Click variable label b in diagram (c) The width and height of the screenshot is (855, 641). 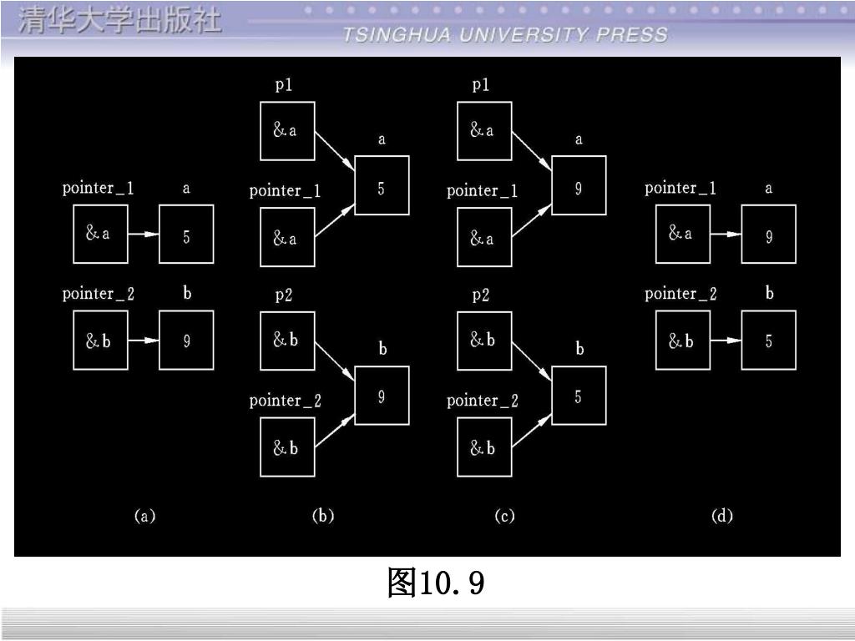pos(579,348)
